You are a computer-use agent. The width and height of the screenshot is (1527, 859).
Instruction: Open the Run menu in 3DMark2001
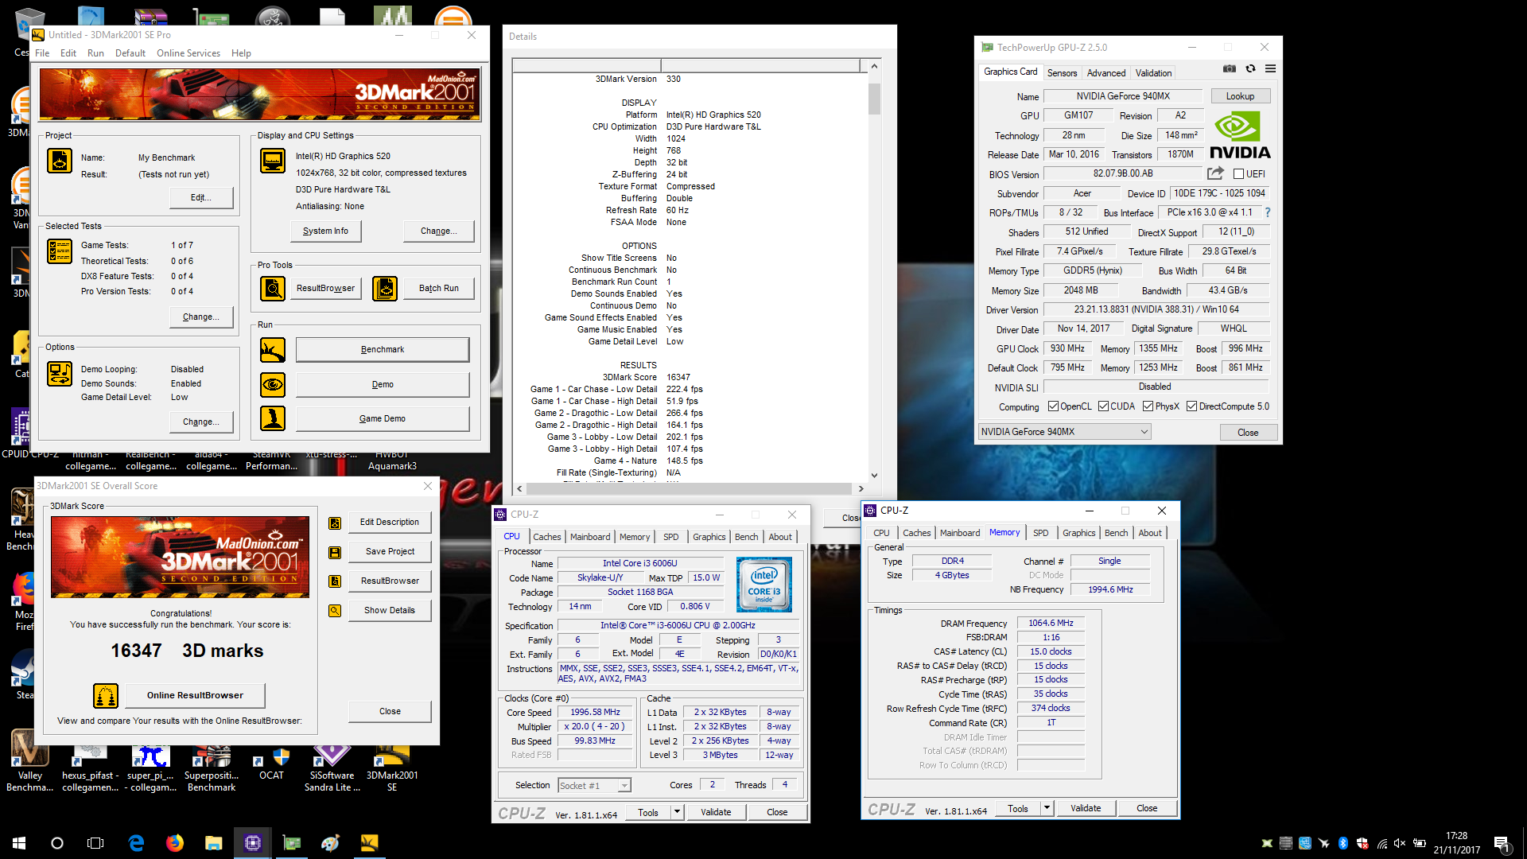95,53
